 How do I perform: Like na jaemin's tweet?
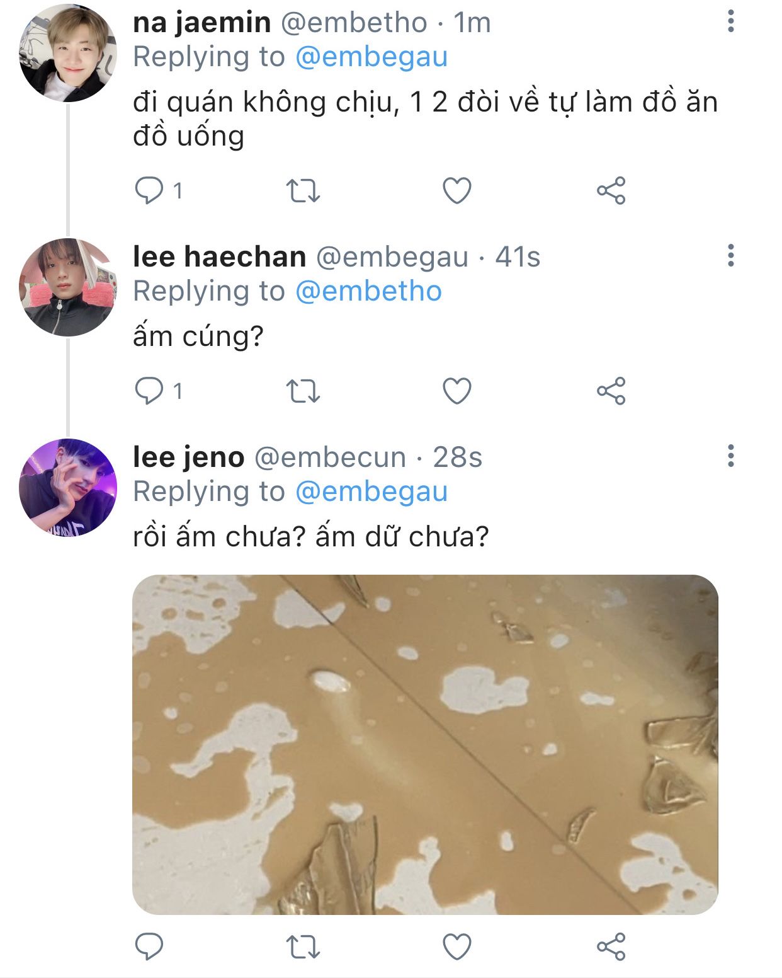[x=457, y=190]
